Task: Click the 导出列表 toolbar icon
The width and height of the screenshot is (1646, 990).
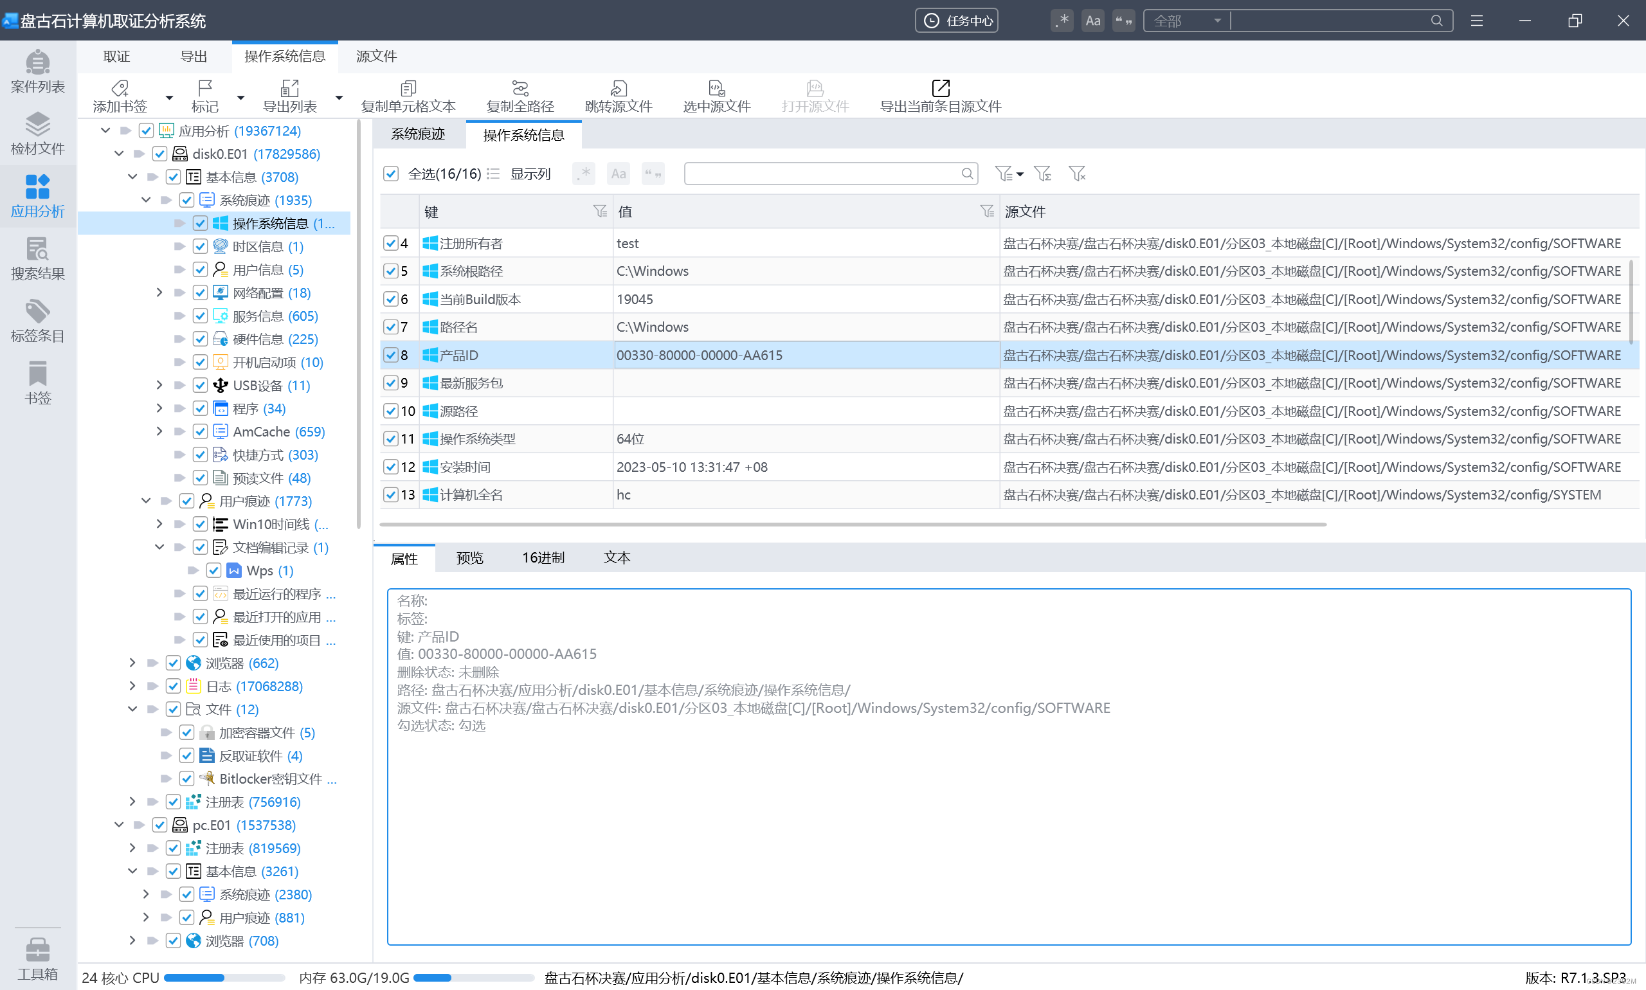Action: point(289,96)
